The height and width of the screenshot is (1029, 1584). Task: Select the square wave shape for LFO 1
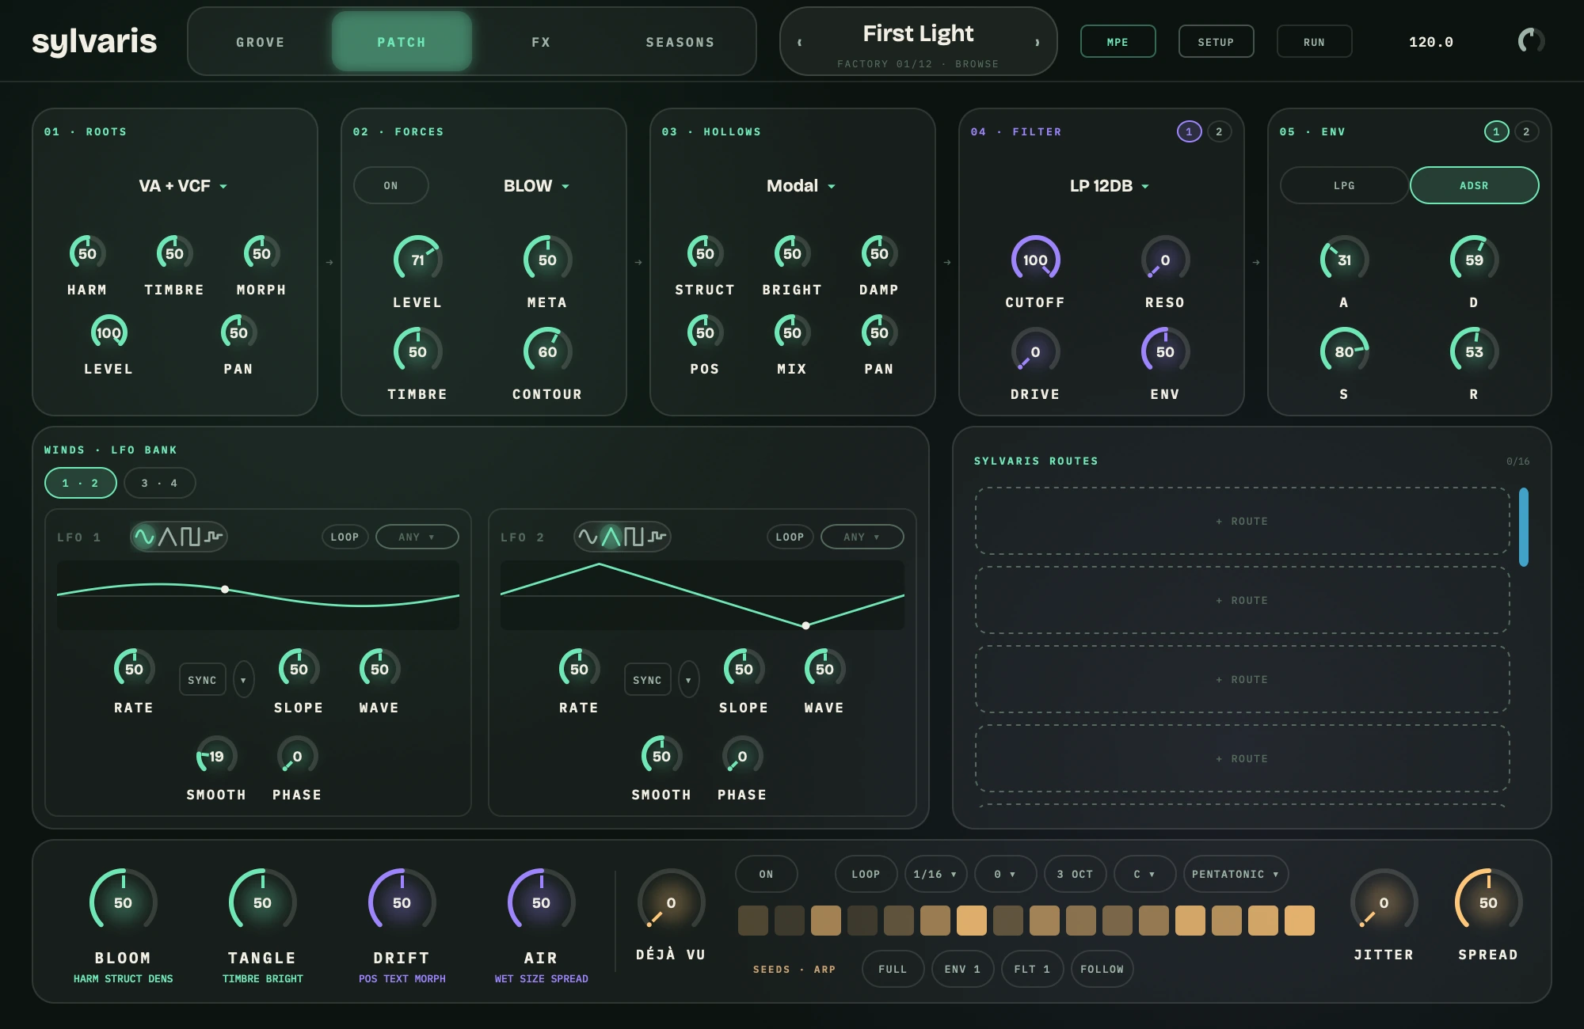[x=190, y=537]
